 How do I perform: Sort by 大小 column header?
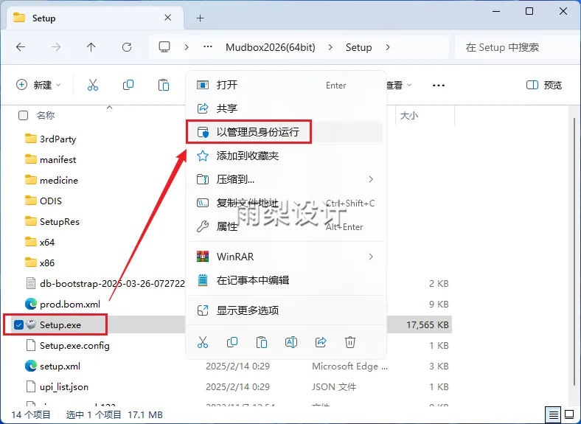tap(409, 116)
